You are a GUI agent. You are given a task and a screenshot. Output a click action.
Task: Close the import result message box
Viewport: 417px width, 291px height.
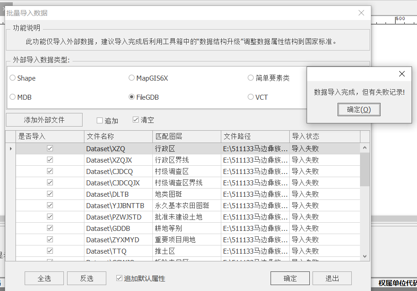click(x=401, y=74)
